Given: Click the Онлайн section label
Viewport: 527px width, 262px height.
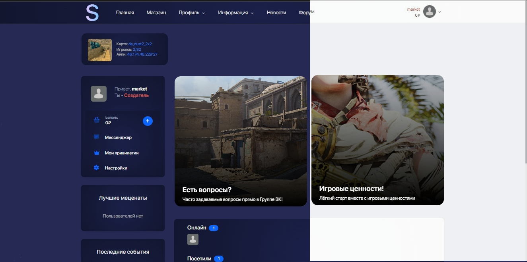Looking at the screenshot, I should tap(197, 228).
